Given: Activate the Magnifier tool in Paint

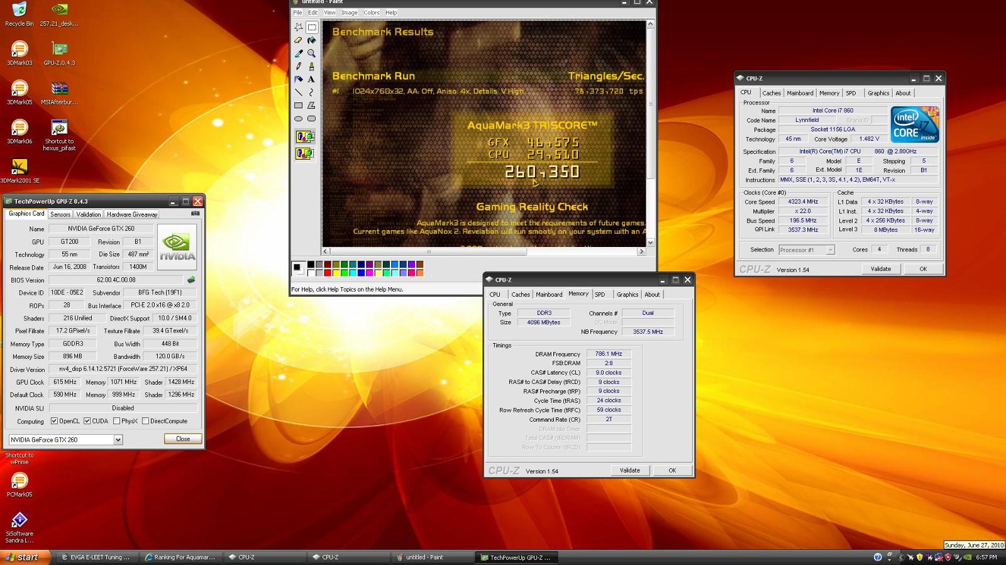Looking at the screenshot, I should 311,53.
